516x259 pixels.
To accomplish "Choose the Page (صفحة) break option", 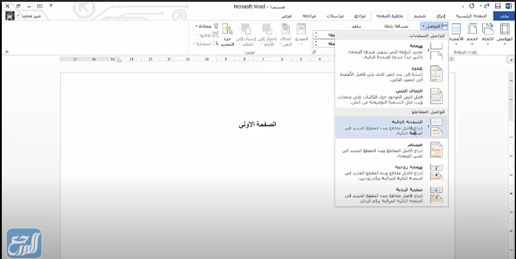I will [x=391, y=51].
